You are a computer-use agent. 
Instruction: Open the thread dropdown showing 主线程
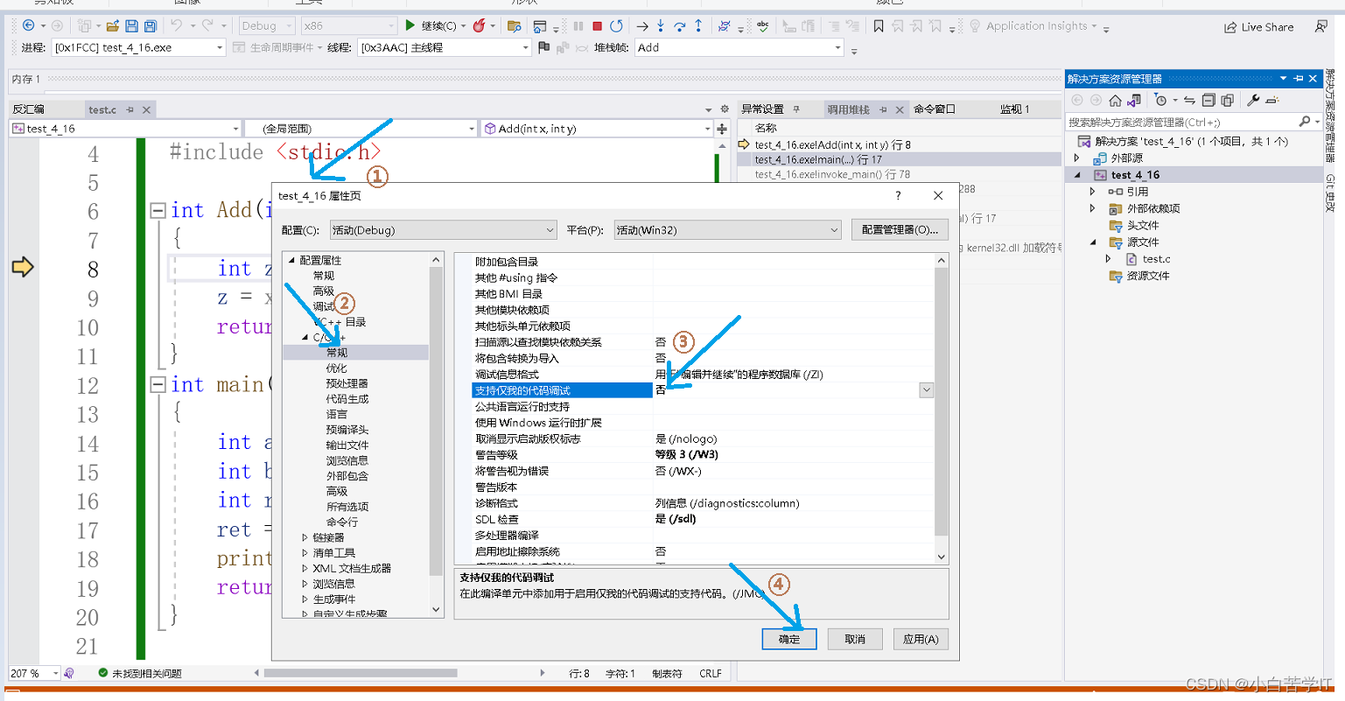tap(444, 47)
